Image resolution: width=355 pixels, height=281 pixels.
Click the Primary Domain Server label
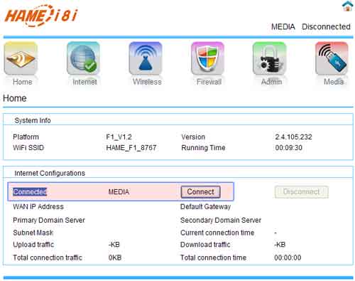tap(49, 220)
